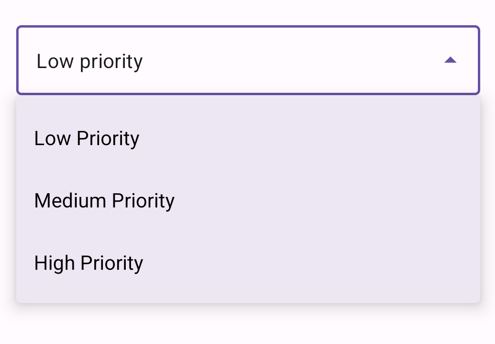Pick the Low Priority menu entry

coord(248,138)
